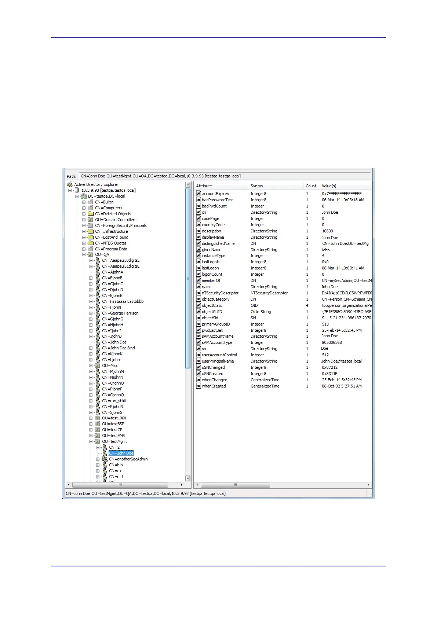Click the attribute icon for lastLogon
The height and width of the screenshot is (617, 437).
(x=199, y=268)
